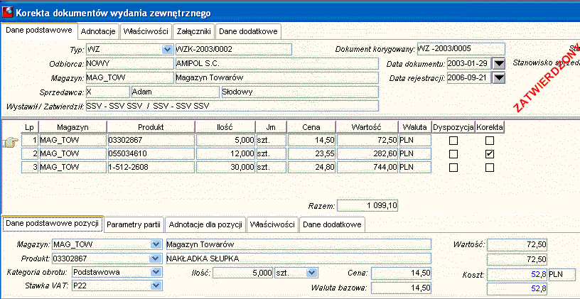Open the lower Właściwości tab
The height and width of the screenshot is (299, 580).
pyautogui.click(x=272, y=224)
